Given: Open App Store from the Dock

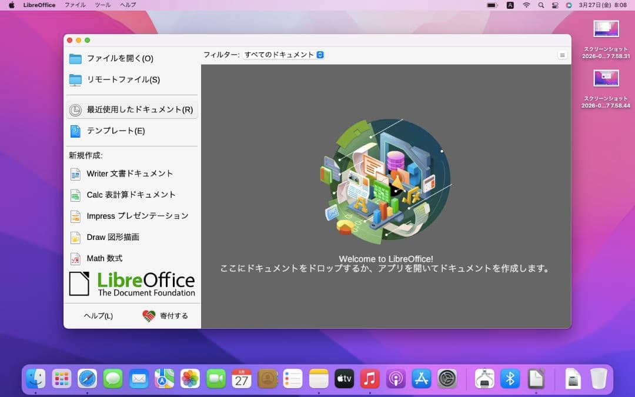Looking at the screenshot, I should pos(421,379).
